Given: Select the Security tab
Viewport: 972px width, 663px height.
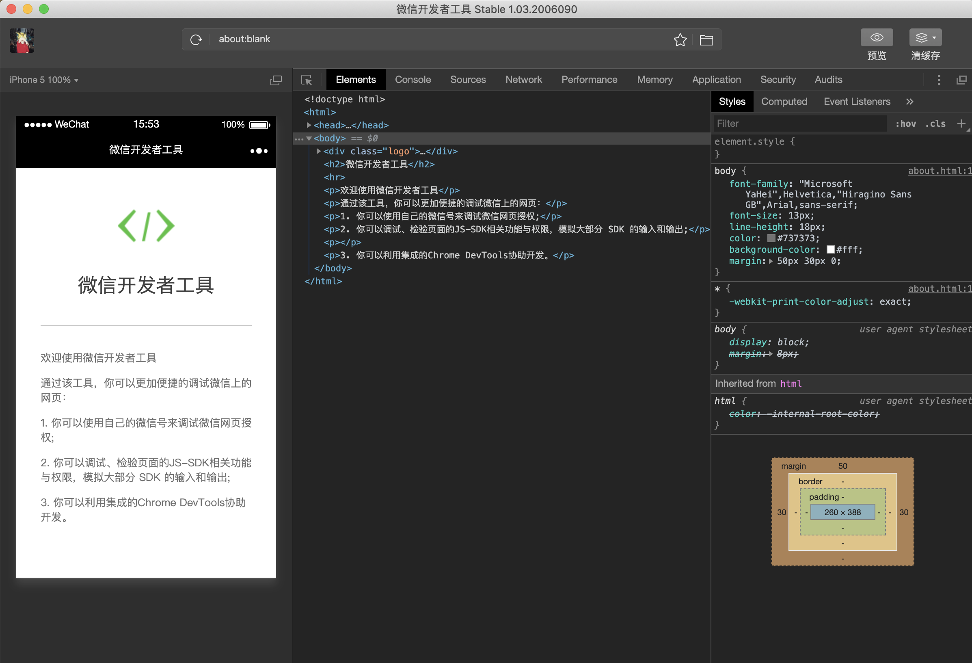Looking at the screenshot, I should pos(778,80).
